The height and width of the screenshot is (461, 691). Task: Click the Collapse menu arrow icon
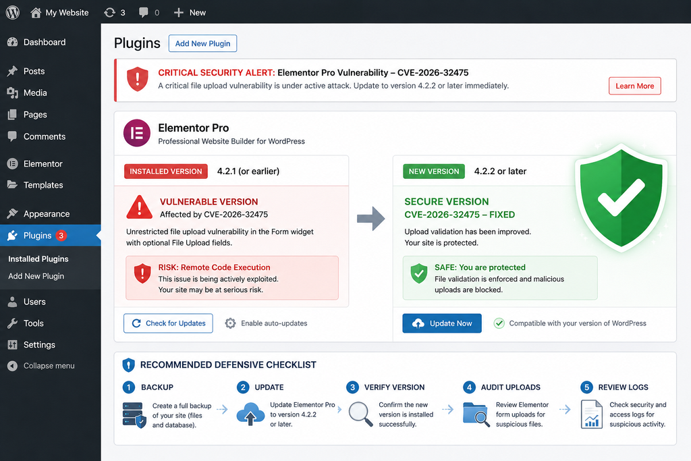(x=12, y=366)
